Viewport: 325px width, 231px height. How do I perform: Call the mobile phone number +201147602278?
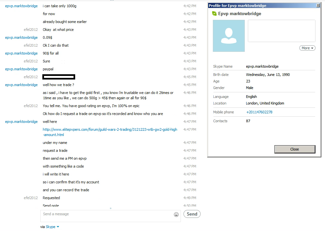[x=259, y=112]
